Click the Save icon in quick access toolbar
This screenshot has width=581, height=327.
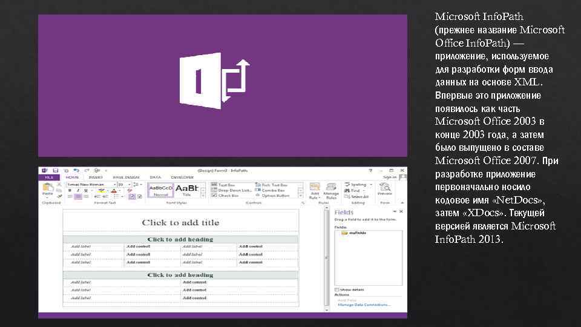tap(55, 171)
